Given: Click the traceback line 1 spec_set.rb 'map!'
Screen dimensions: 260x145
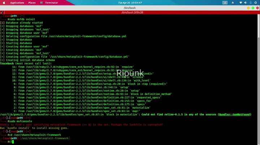Looking at the screenshot, I should tap(77, 111).
